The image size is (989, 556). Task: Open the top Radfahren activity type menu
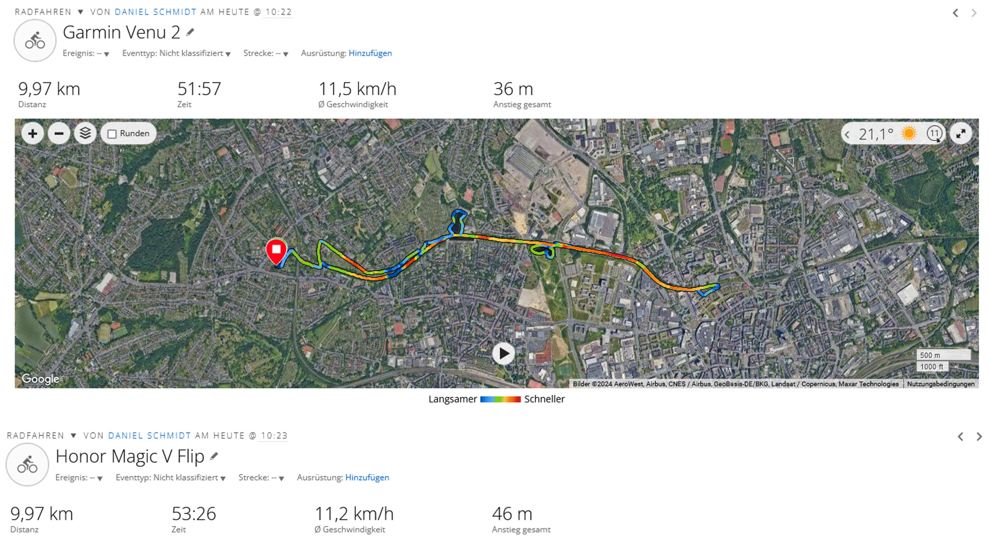coord(80,12)
